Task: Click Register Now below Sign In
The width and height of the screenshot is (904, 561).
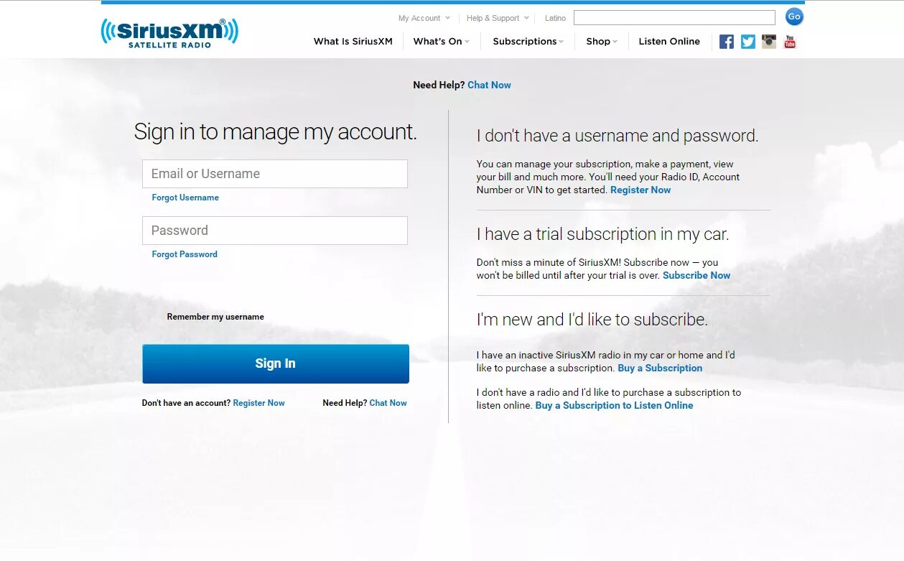Action: (258, 403)
